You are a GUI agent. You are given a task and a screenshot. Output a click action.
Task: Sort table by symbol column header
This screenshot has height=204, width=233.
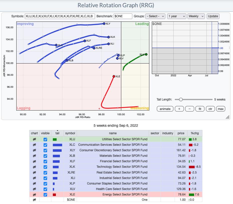(x=70, y=133)
